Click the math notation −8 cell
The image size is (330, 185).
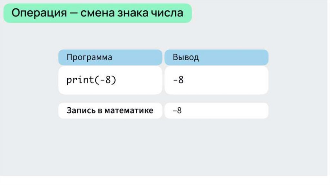(216, 111)
